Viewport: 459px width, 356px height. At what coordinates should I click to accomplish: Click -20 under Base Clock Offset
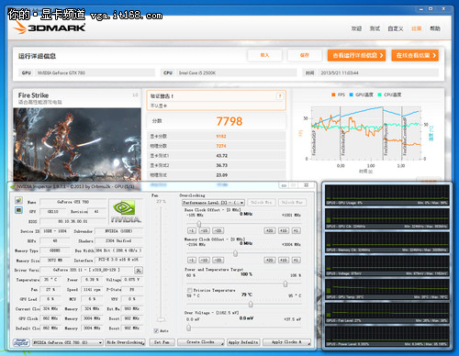(x=218, y=230)
